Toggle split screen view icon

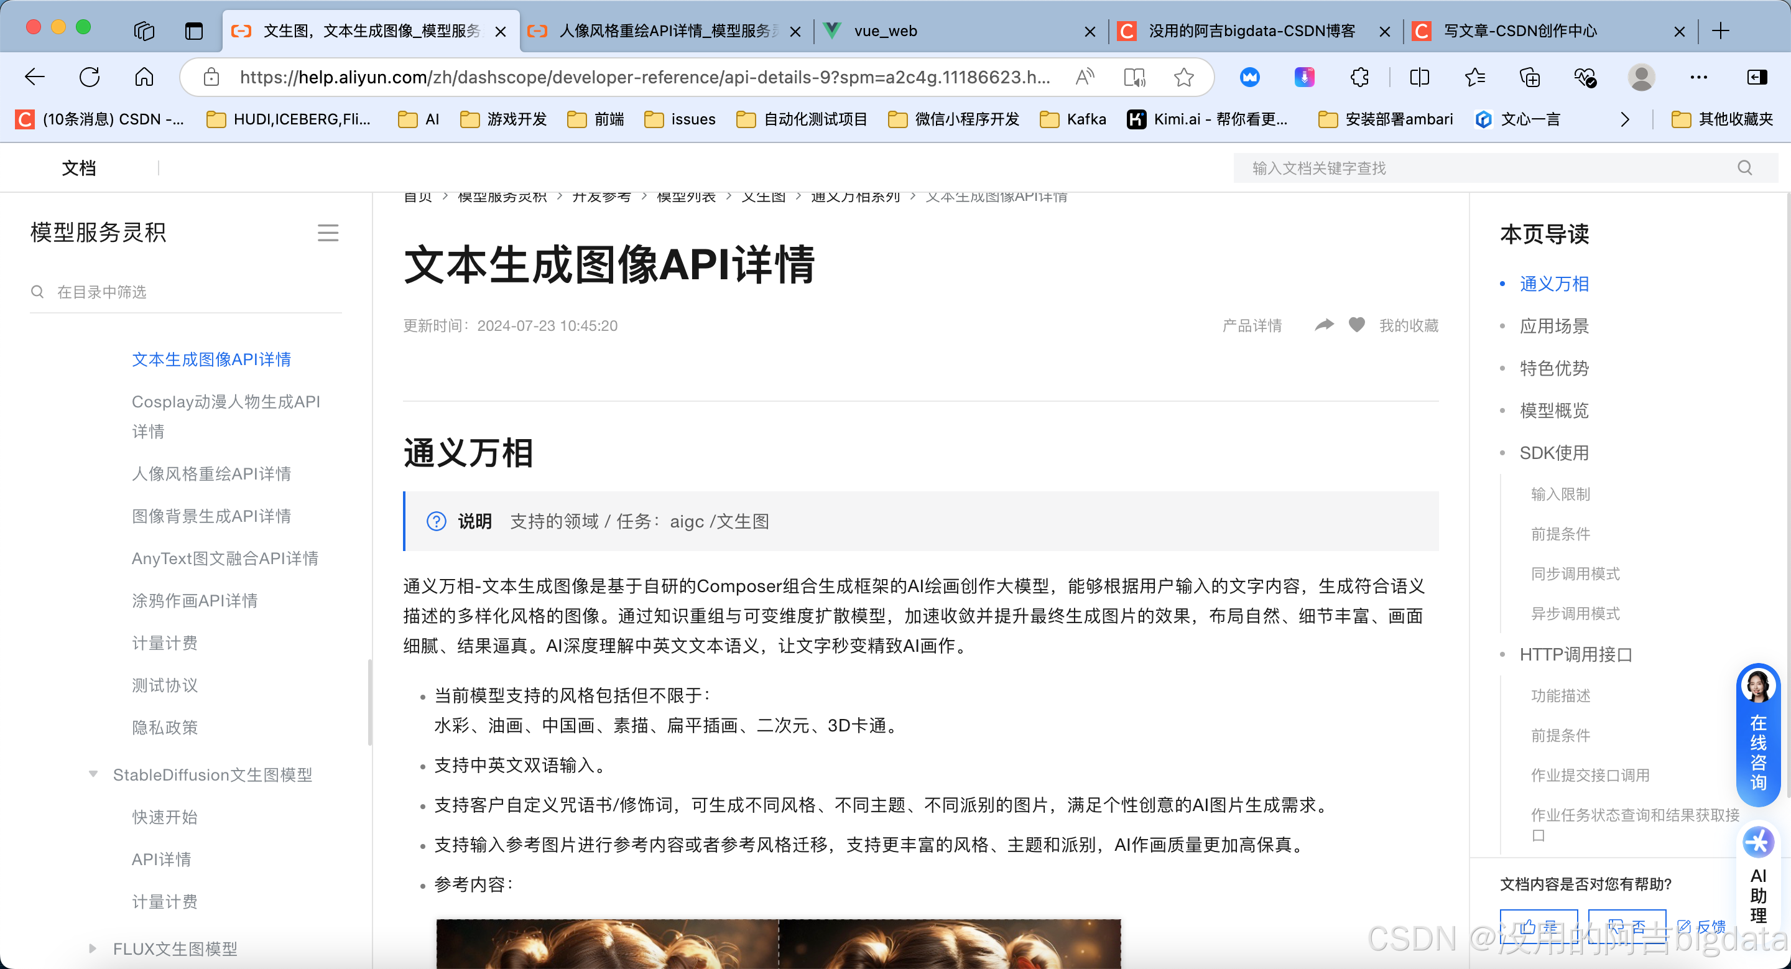(1419, 77)
